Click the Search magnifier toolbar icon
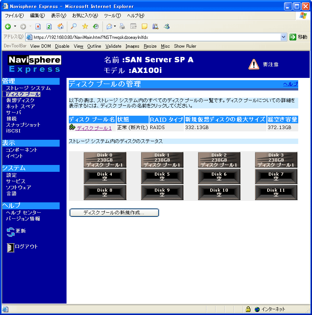This screenshot has width=312, height=315. (x=74, y=26)
